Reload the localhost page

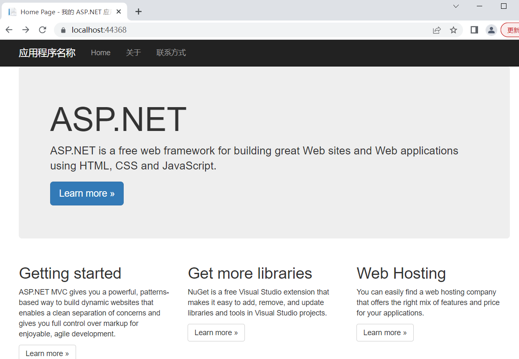(x=42, y=30)
